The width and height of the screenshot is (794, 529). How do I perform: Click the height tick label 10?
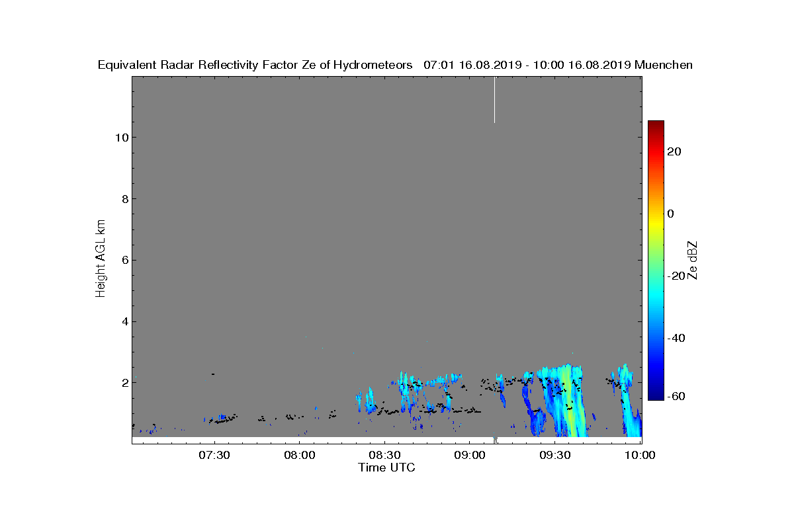[x=120, y=138]
